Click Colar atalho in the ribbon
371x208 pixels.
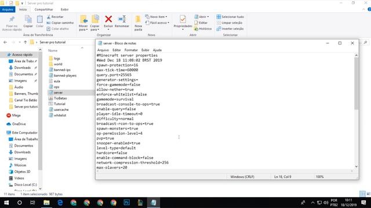[x=57, y=28]
